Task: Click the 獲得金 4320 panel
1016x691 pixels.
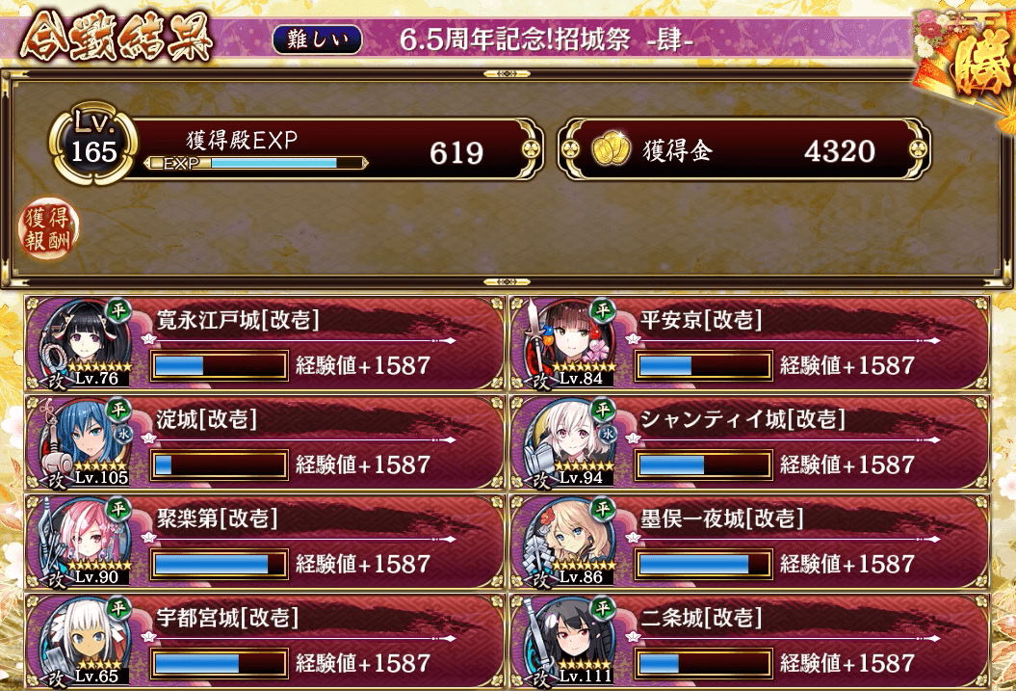Action: pos(743,149)
